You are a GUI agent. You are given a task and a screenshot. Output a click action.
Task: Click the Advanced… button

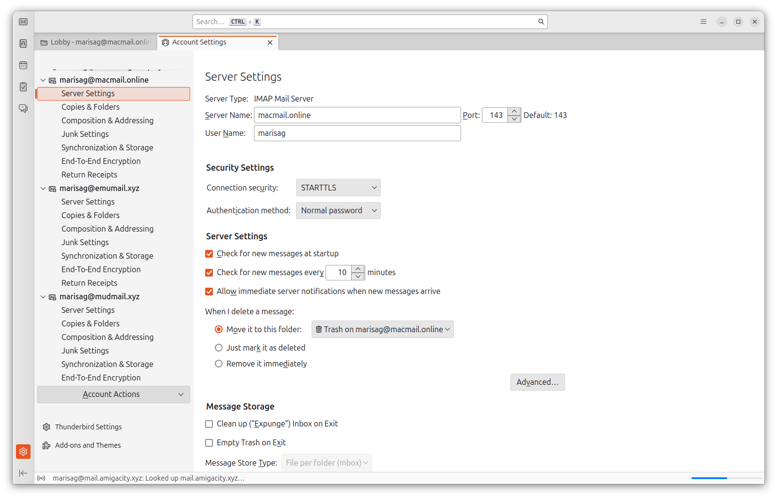coord(537,382)
